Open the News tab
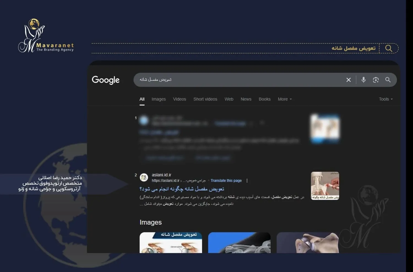This screenshot has height=272, width=413. click(x=246, y=99)
